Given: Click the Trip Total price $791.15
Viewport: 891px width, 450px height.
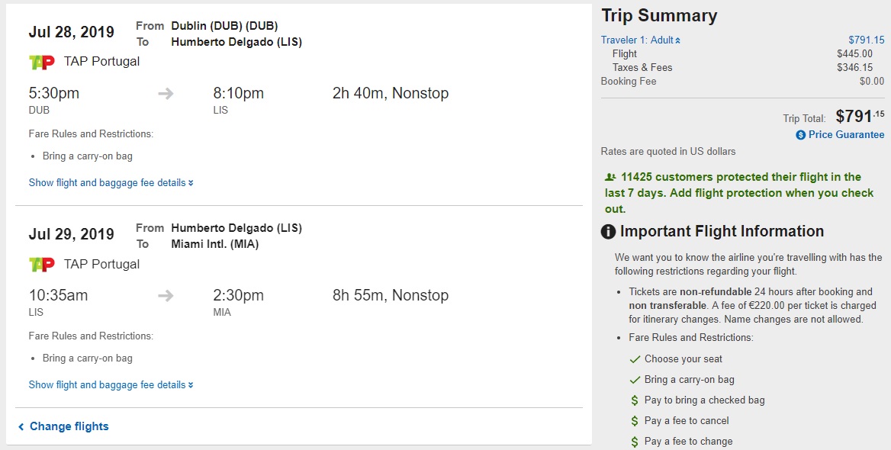Looking at the screenshot, I should coord(859,117).
